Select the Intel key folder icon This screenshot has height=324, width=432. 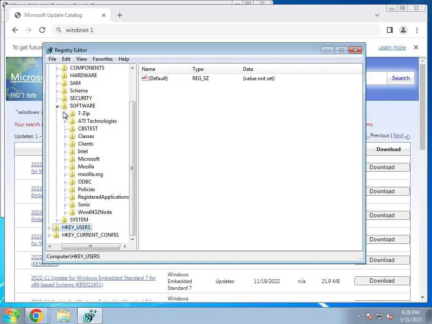click(x=72, y=151)
